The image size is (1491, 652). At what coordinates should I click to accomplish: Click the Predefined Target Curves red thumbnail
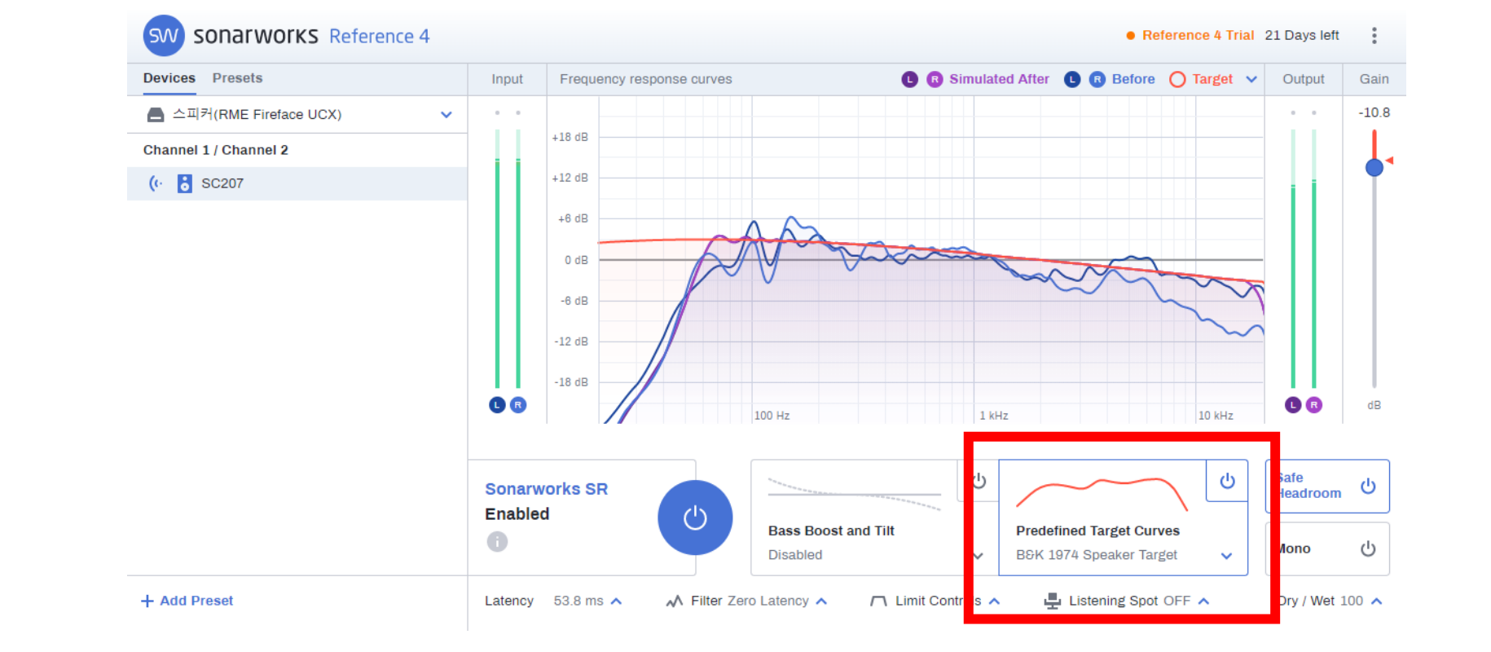[x=1102, y=495]
